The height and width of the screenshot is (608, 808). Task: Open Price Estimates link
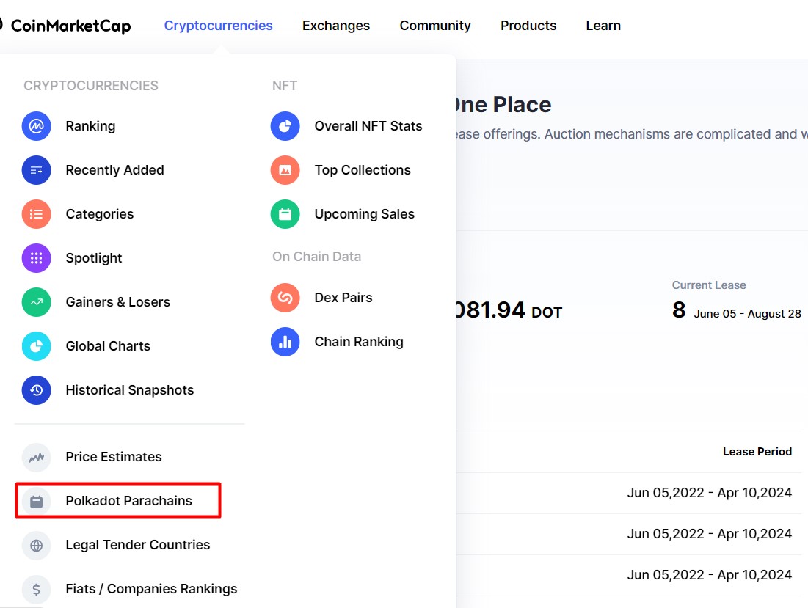click(113, 457)
